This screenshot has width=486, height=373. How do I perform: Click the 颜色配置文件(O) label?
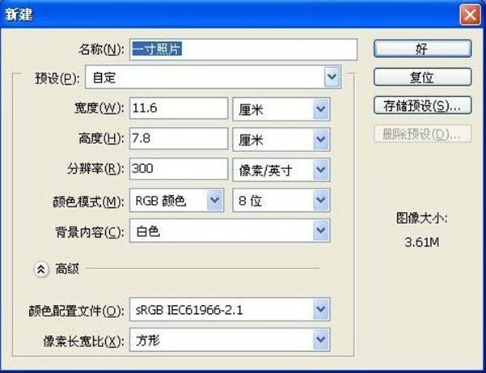76,311
